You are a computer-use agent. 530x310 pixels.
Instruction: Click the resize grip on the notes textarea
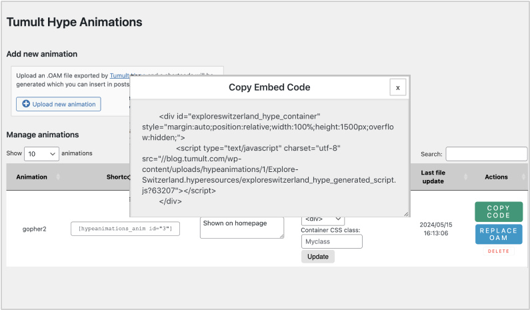pyautogui.click(x=281, y=235)
